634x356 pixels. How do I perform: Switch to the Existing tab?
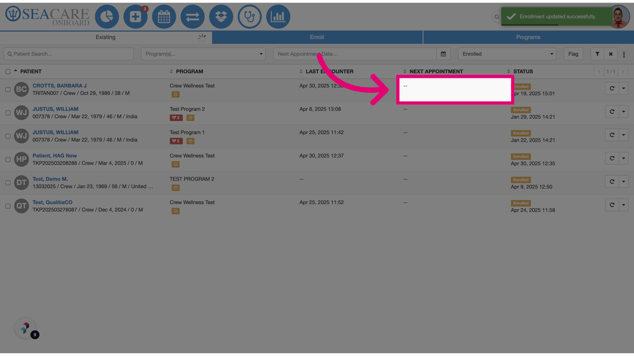106,37
